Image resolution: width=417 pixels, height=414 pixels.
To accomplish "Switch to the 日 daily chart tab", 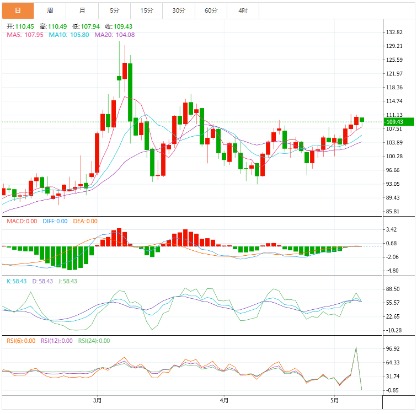I will [x=18, y=10].
